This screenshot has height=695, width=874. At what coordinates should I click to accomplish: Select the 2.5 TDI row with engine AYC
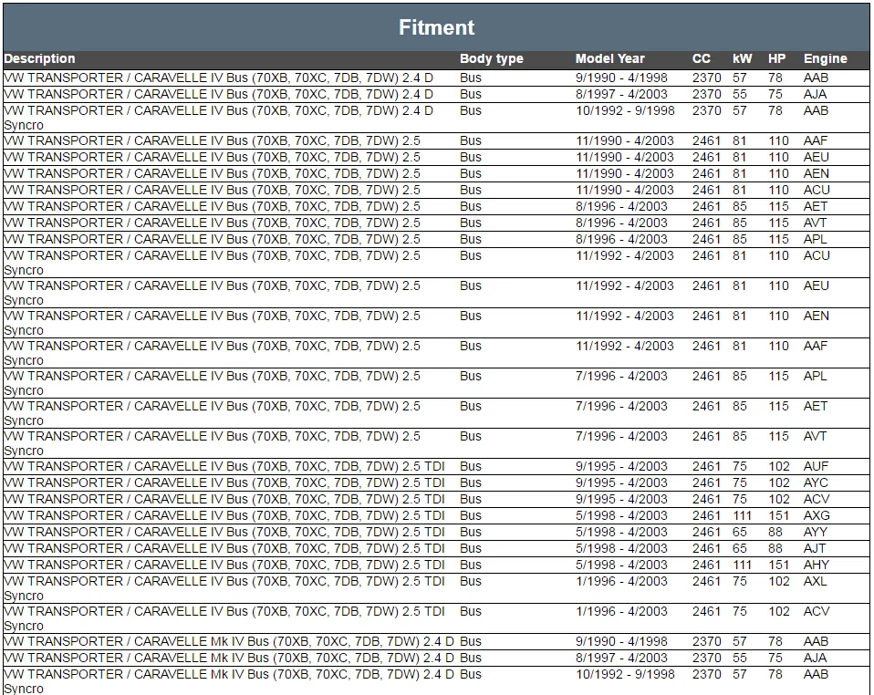pyautogui.click(x=436, y=482)
